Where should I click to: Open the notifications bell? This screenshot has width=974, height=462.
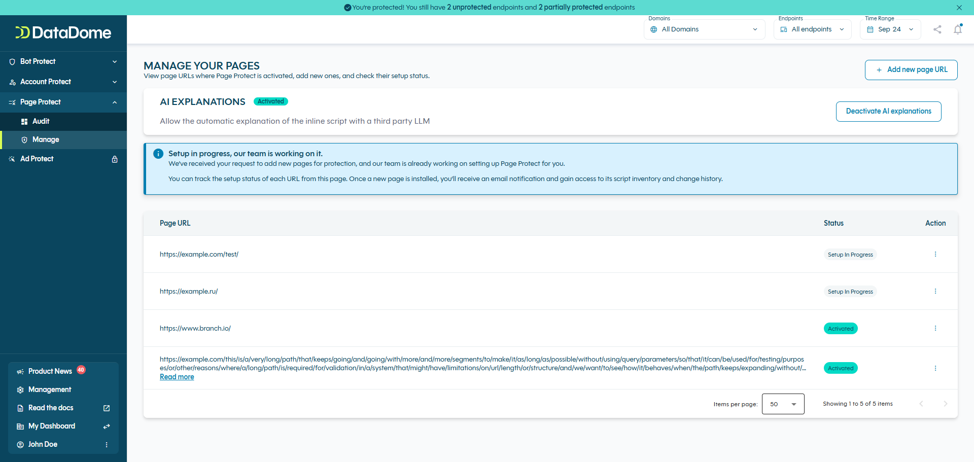coord(958,29)
